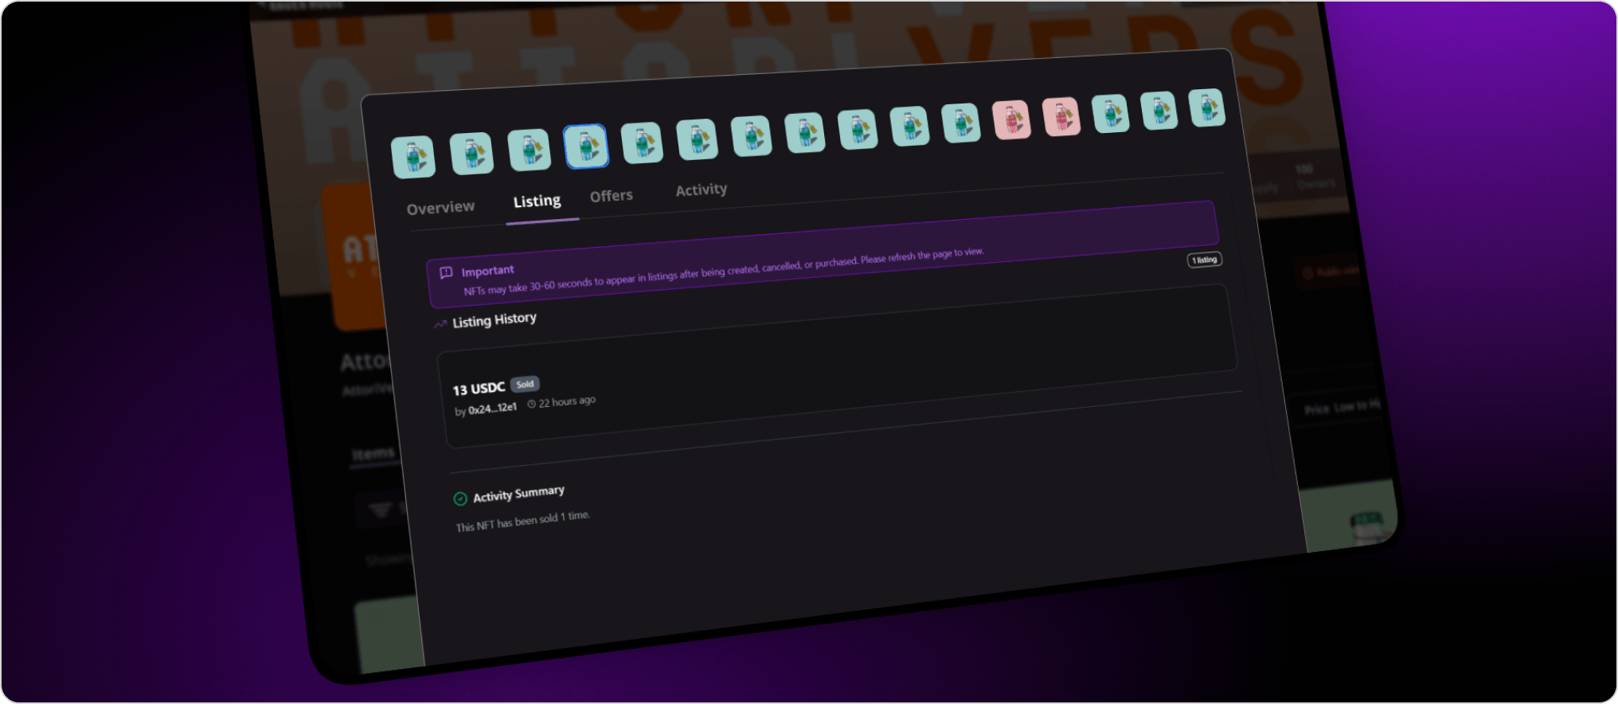This screenshot has width=1618, height=704.
Task: Select the Listing tab
Action: 537,201
